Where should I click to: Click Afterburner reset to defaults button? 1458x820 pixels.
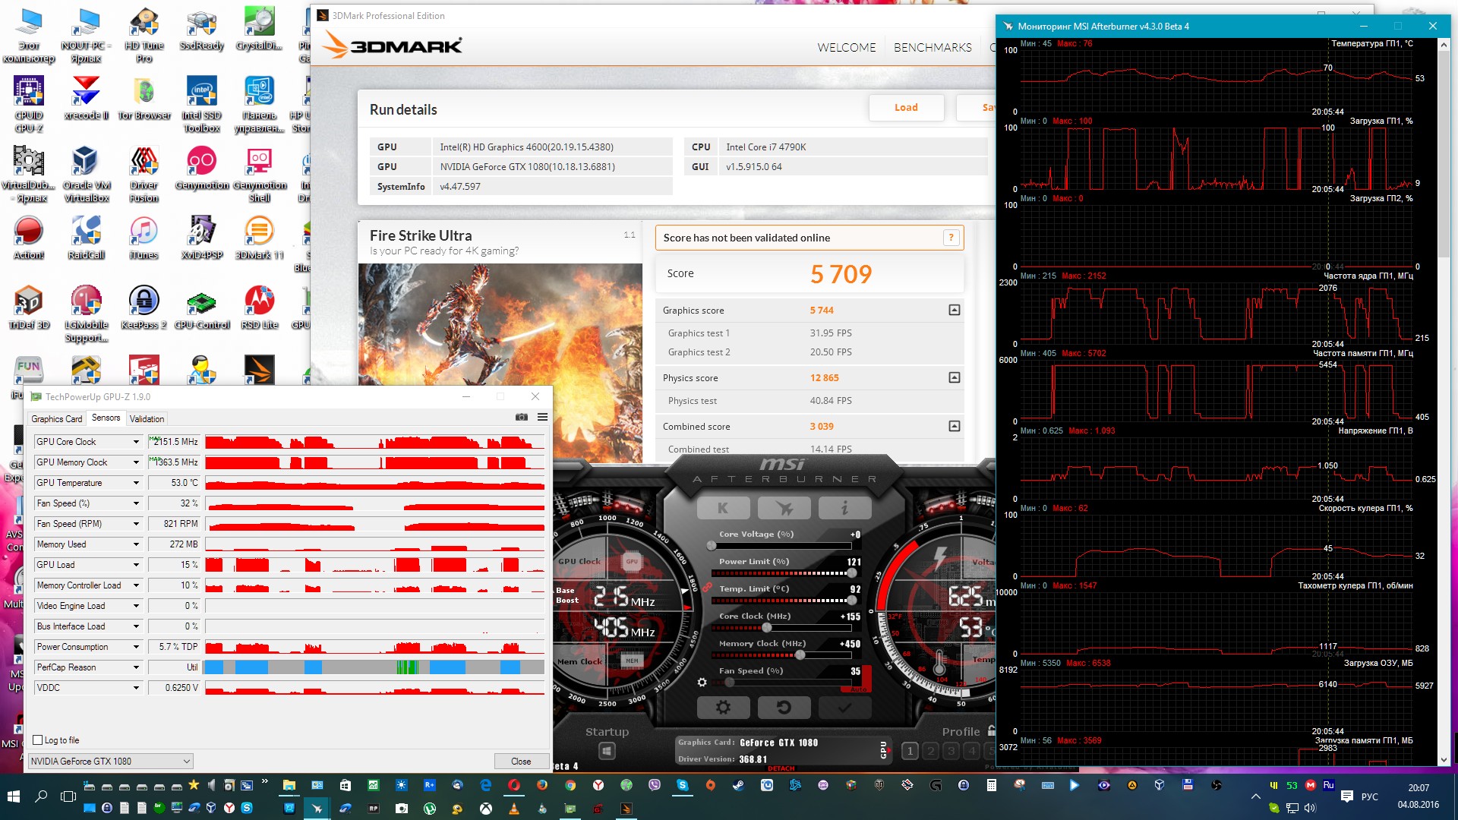click(784, 708)
